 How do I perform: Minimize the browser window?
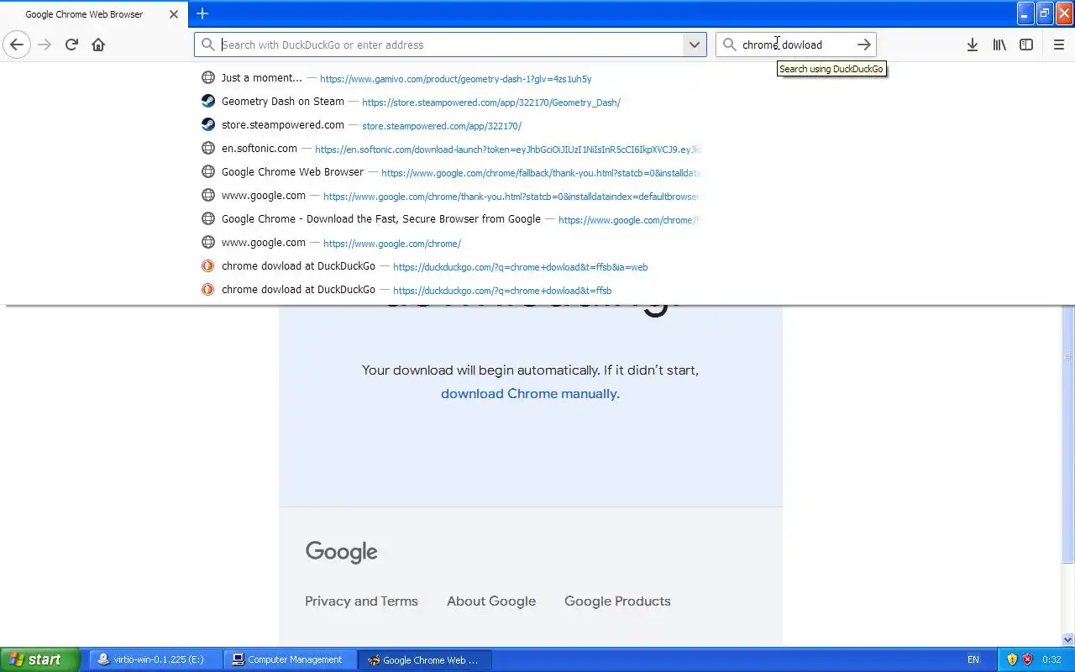click(x=1025, y=13)
